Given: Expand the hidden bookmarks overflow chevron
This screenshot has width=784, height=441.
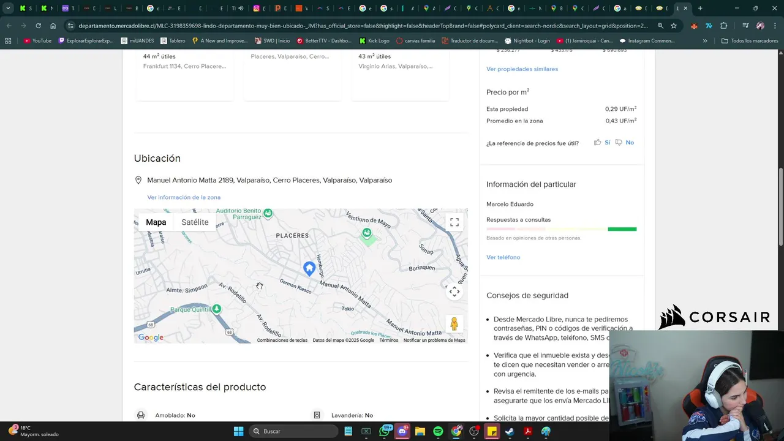Looking at the screenshot, I should (x=705, y=41).
